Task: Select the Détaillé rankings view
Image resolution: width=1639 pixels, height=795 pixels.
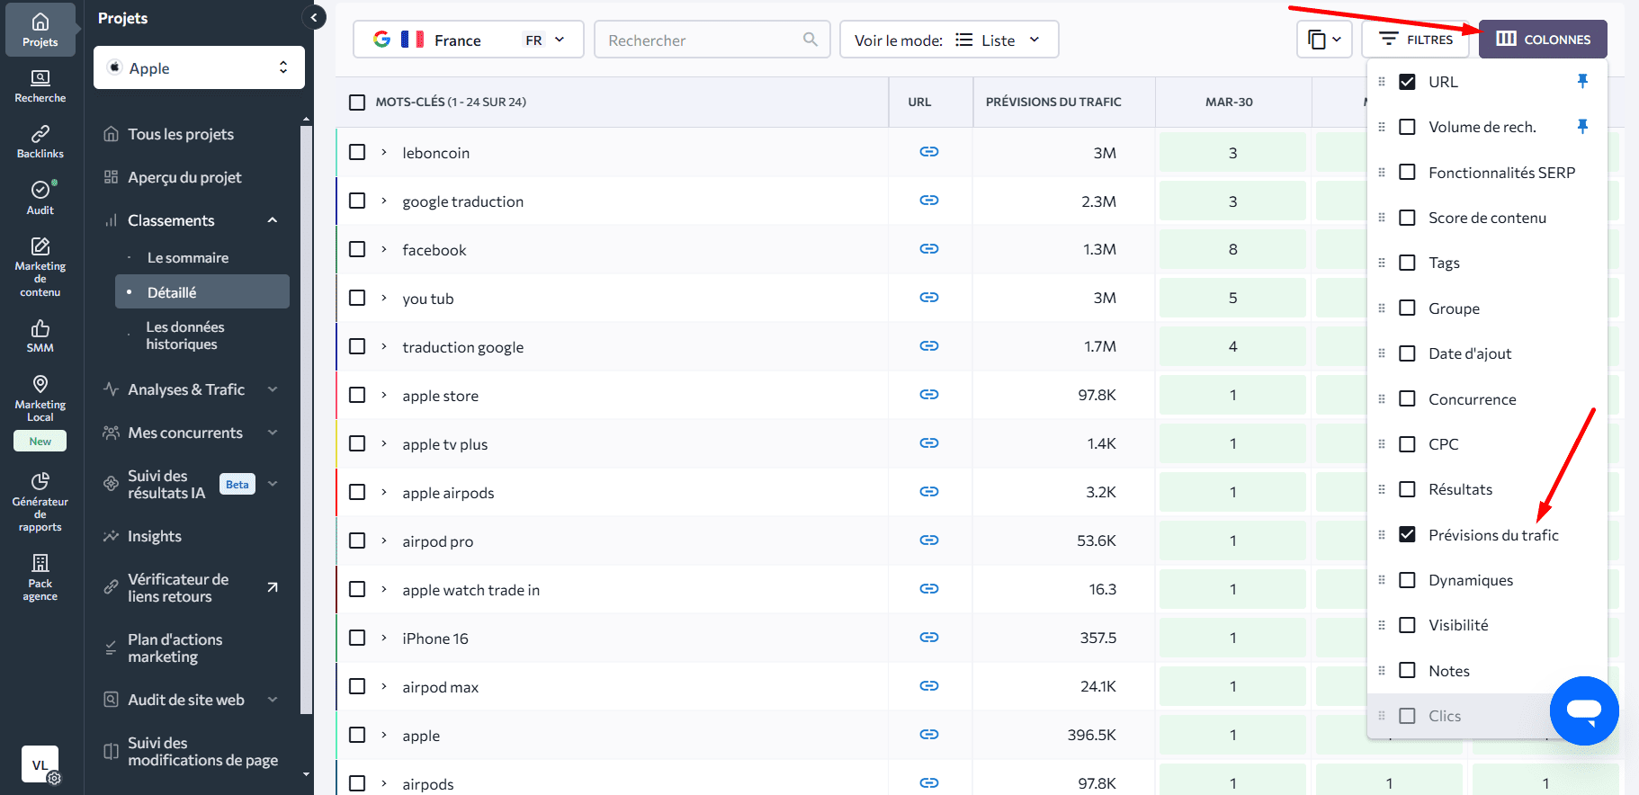Action: click(202, 292)
